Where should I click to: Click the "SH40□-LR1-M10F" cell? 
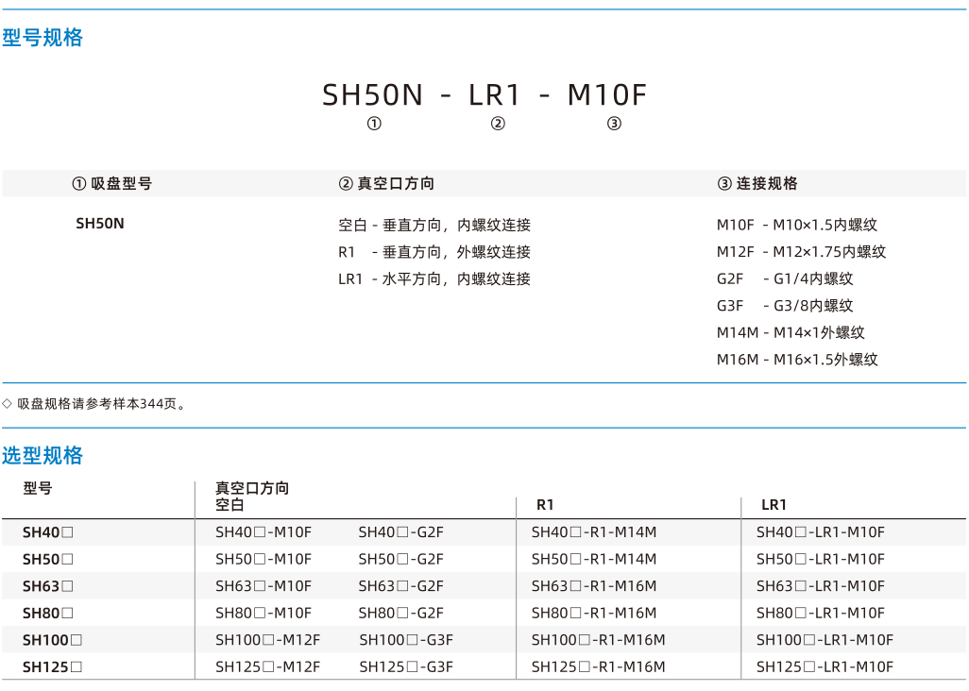click(821, 532)
